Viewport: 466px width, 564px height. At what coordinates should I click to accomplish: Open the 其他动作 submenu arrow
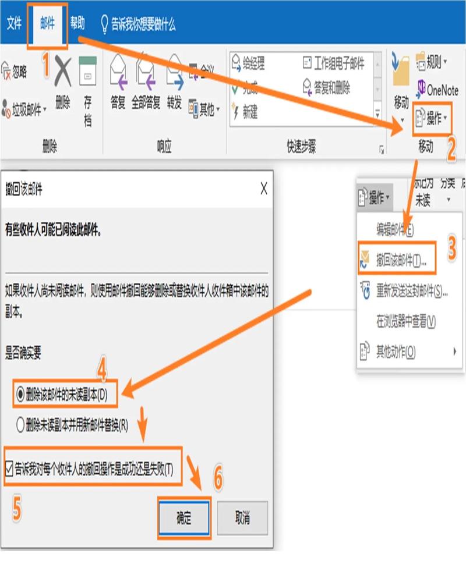454,352
